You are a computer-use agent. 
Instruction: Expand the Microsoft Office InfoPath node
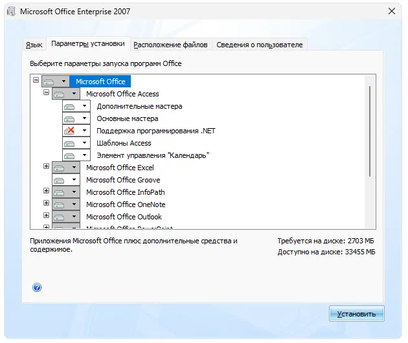[47, 191]
